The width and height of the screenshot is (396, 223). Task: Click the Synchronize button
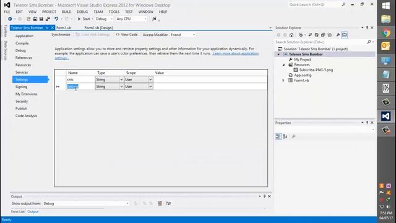pyautogui.click(x=61, y=35)
